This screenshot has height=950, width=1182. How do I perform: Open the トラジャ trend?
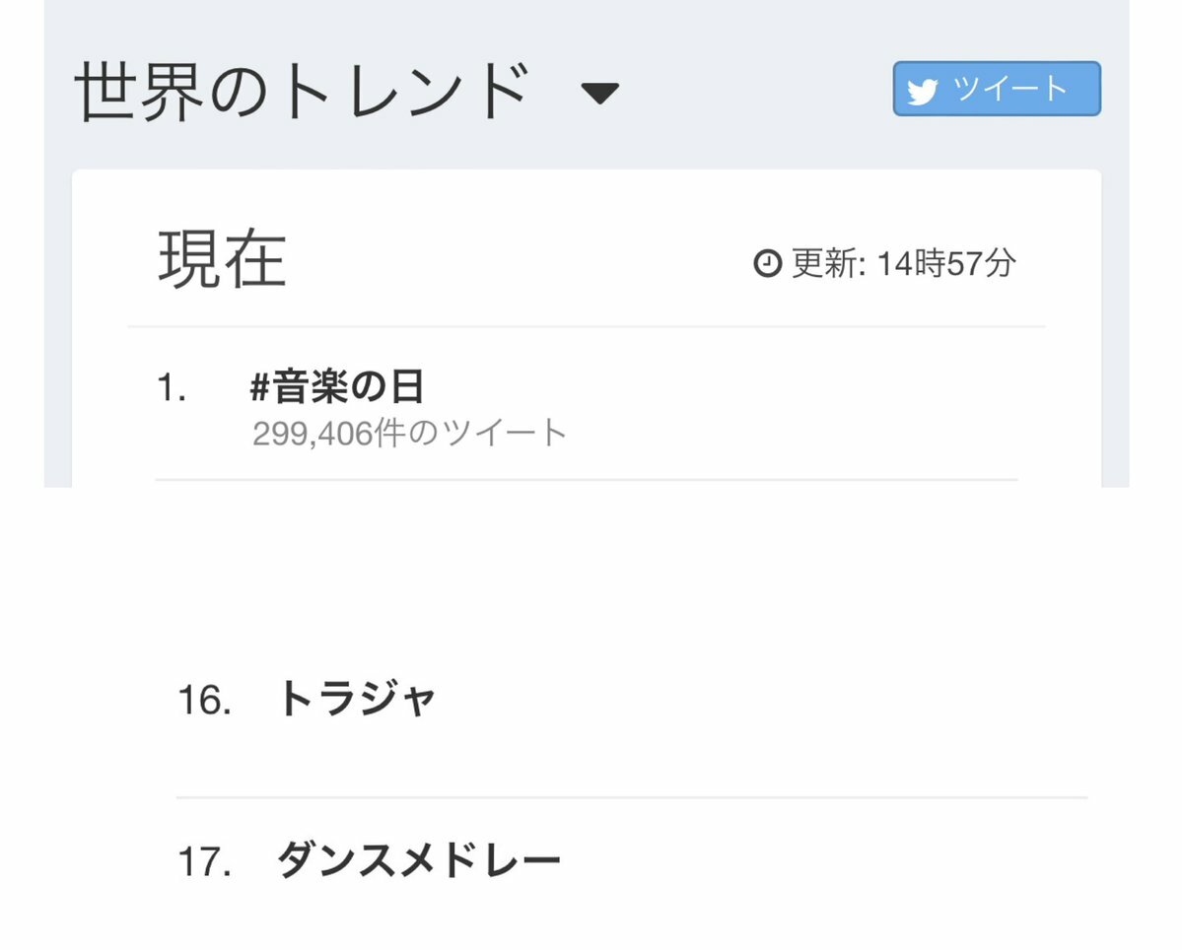coord(357,698)
